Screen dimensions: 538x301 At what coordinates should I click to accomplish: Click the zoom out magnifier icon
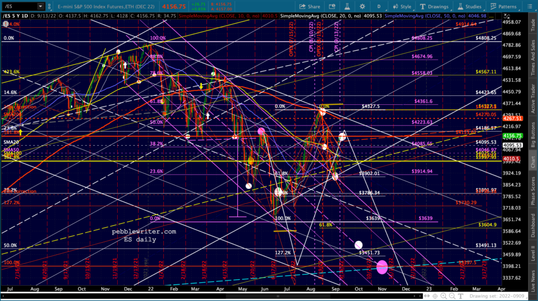[452, 296]
